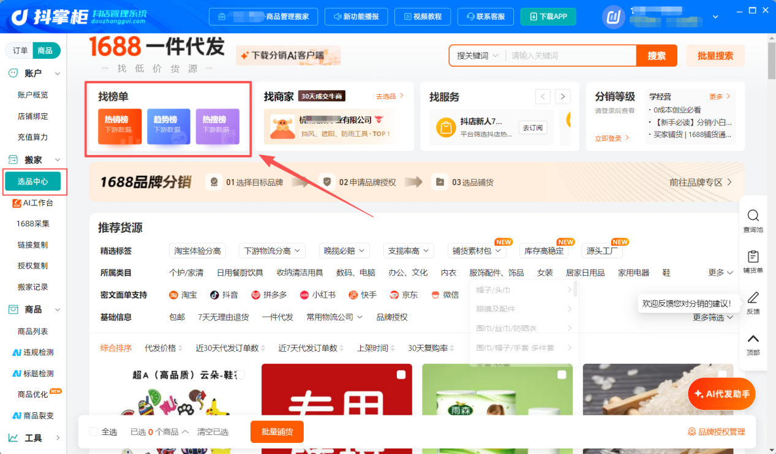Open 1688采集 in the sidebar
The width and height of the screenshot is (776, 454).
[x=33, y=224]
